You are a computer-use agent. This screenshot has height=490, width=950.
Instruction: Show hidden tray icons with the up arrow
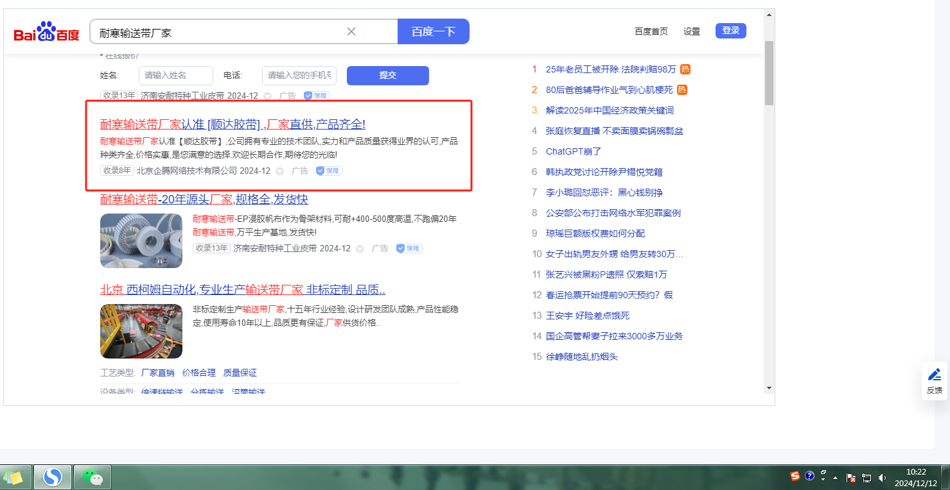(x=836, y=478)
